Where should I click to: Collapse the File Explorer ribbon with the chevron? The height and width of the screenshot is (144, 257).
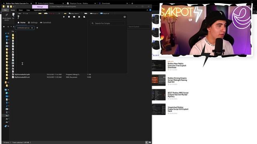pos(147,10)
